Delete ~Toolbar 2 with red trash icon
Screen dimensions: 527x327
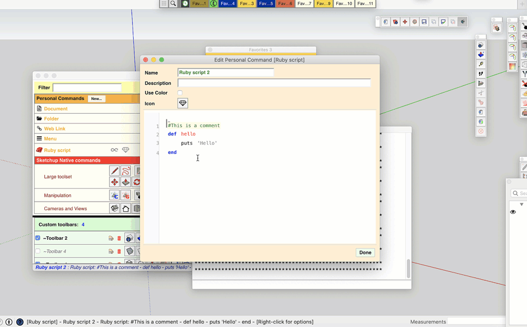click(x=119, y=238)
